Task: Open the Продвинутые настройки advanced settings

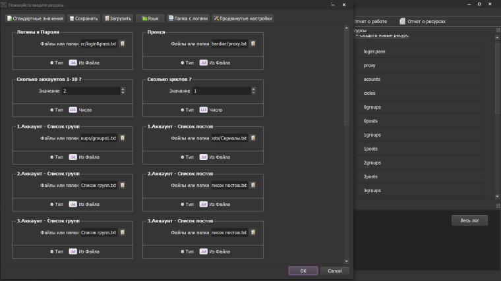Action: [x=243, y=18]
